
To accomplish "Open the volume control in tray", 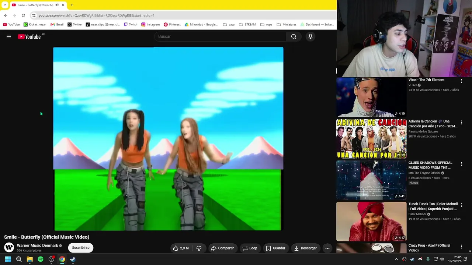I will click(442, 259).
